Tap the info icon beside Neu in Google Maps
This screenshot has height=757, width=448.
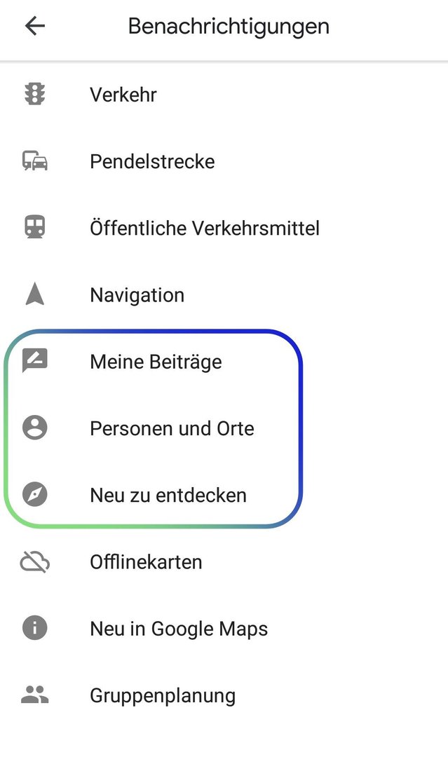[x=35, y=628]
